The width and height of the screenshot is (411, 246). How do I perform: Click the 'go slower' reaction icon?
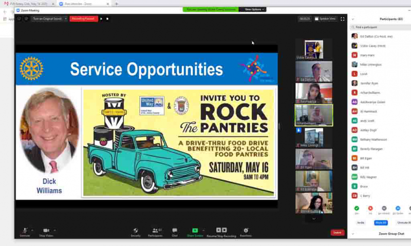pos(384,209)
